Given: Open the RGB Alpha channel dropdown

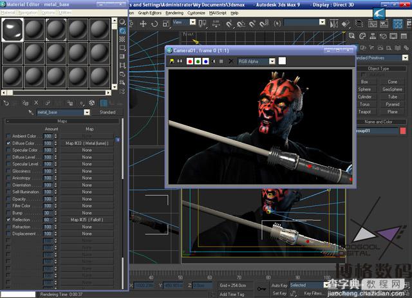Looking at the screenshot, I should click(272, 62).
